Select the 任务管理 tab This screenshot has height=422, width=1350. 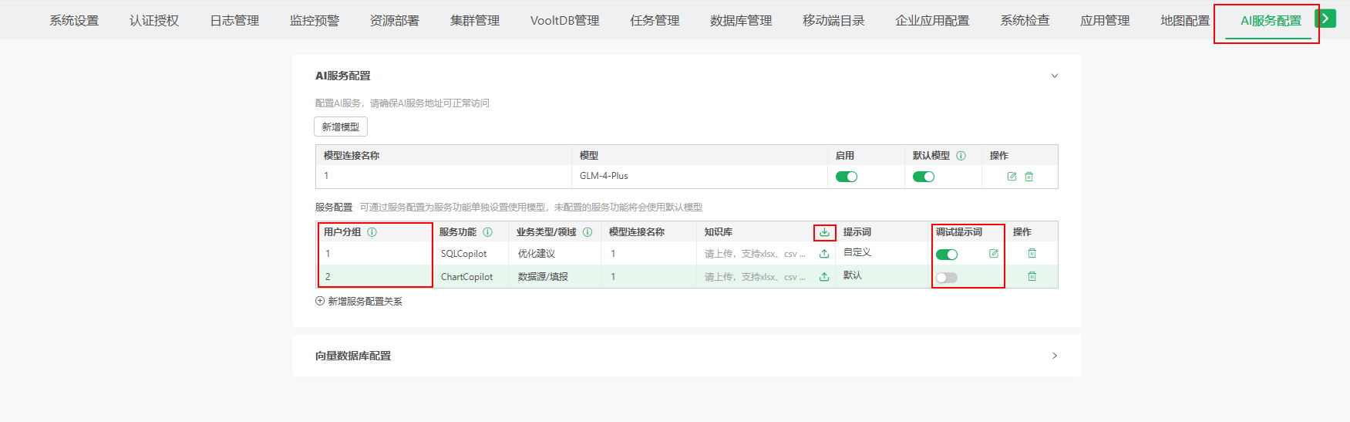(x=655, y=21)
